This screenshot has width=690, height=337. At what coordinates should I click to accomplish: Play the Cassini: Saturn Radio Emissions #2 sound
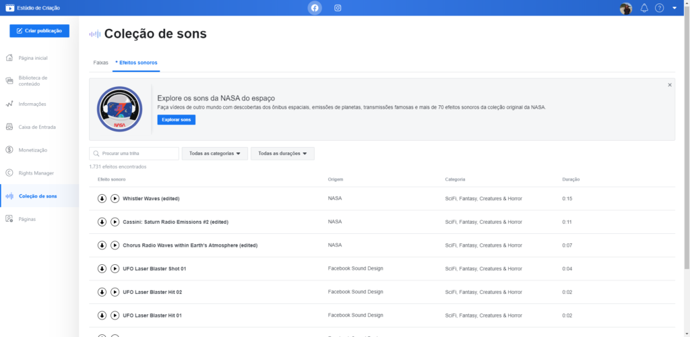(x=115, y=222)
